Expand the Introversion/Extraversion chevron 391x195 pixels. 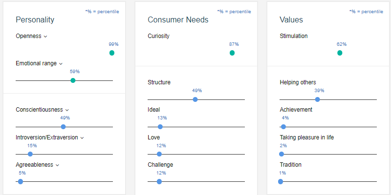point(82,137)
